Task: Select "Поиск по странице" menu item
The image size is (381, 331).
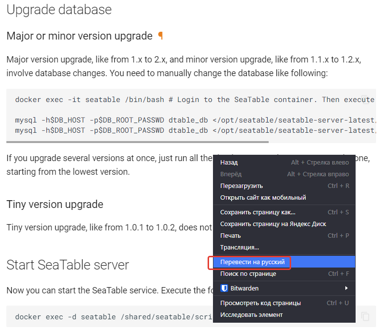Action: pos(248,273)
